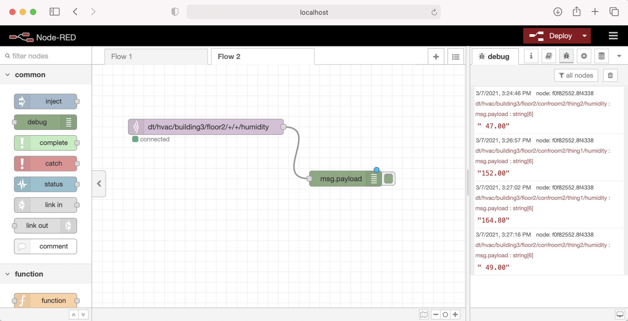Image resolution: width=628 pixels, height=321 pixels.
Task: Expand all palette categories
Action: [x=83, y=314]
